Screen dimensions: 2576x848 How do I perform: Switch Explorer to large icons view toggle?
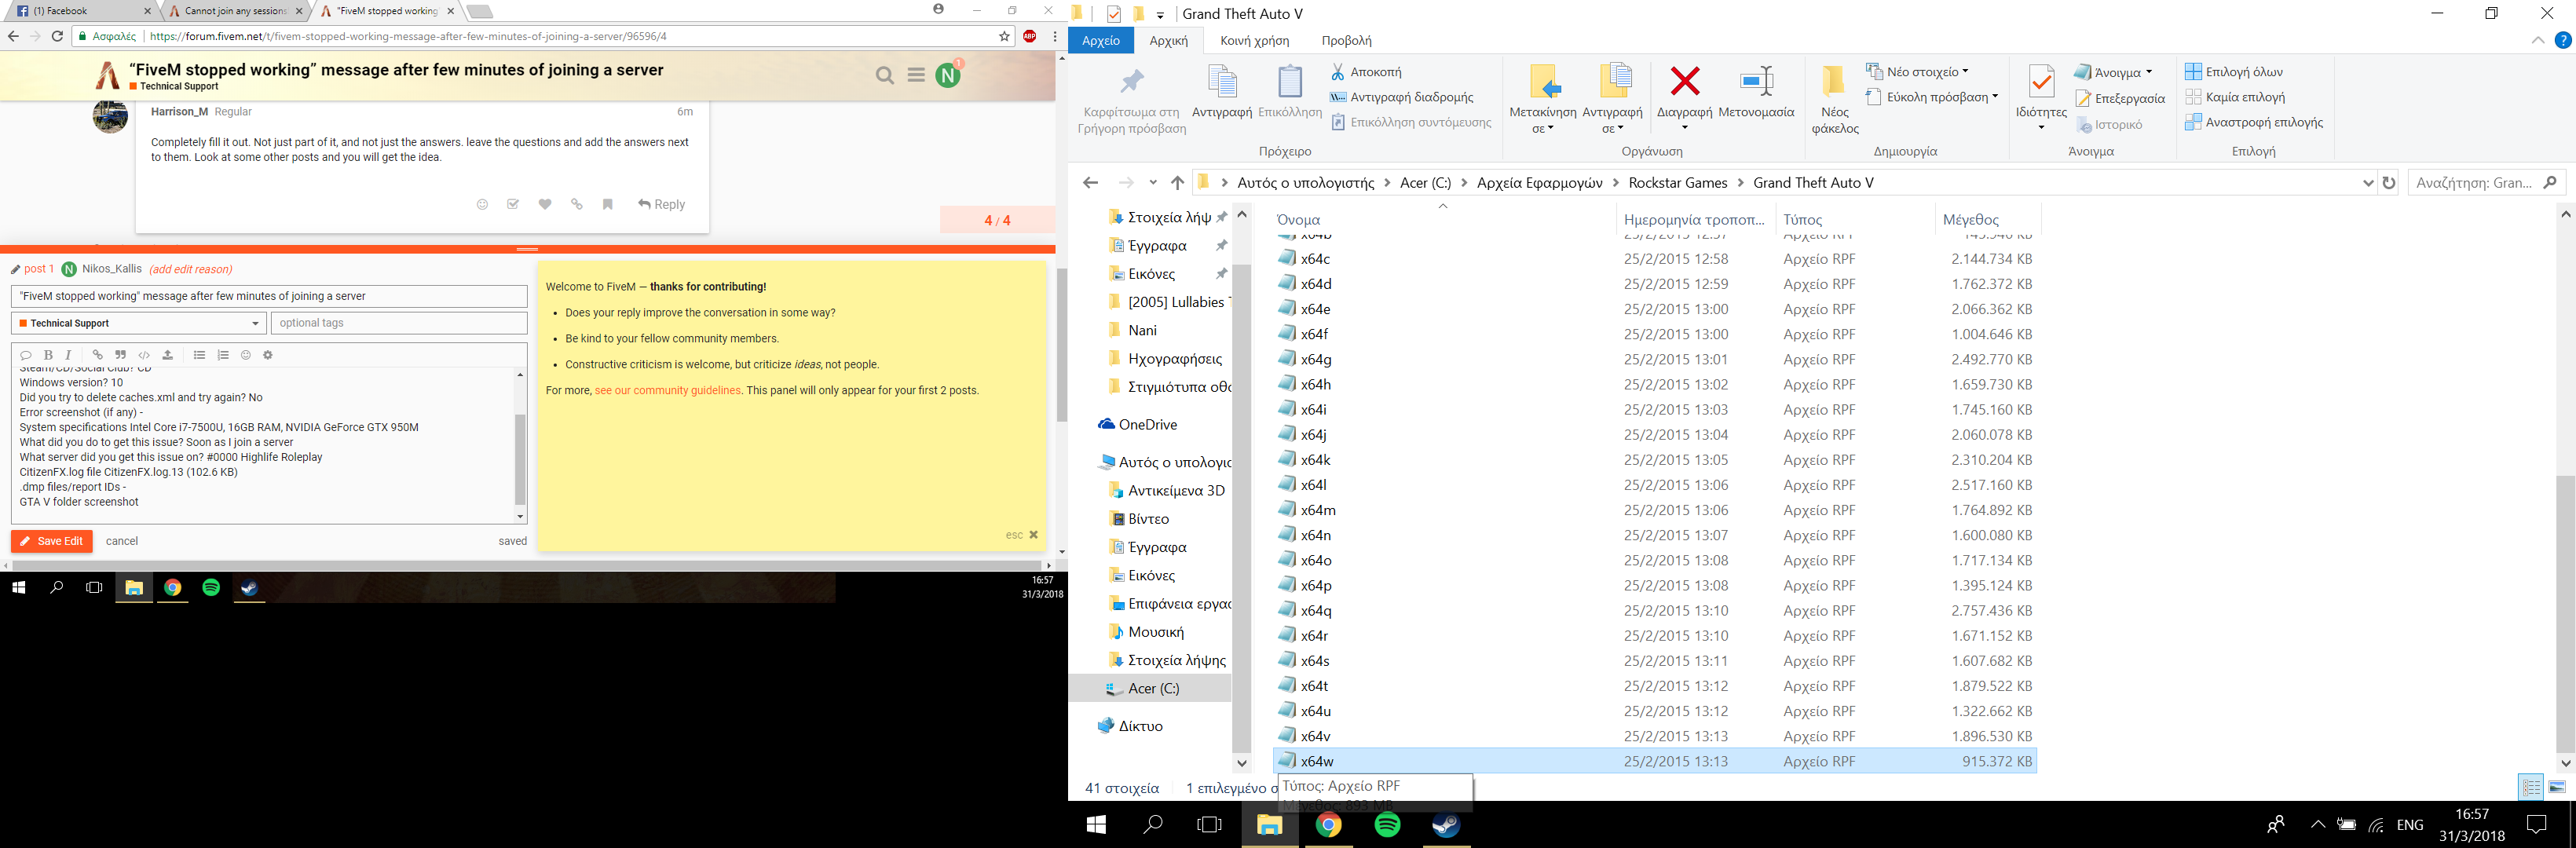click(2556, 787)
